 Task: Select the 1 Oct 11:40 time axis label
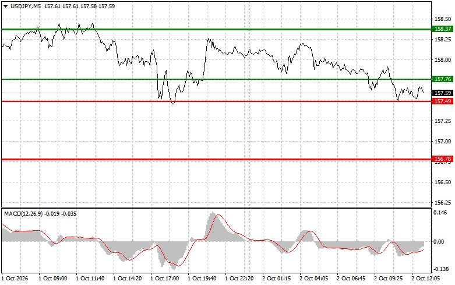[x=90, y=279]
